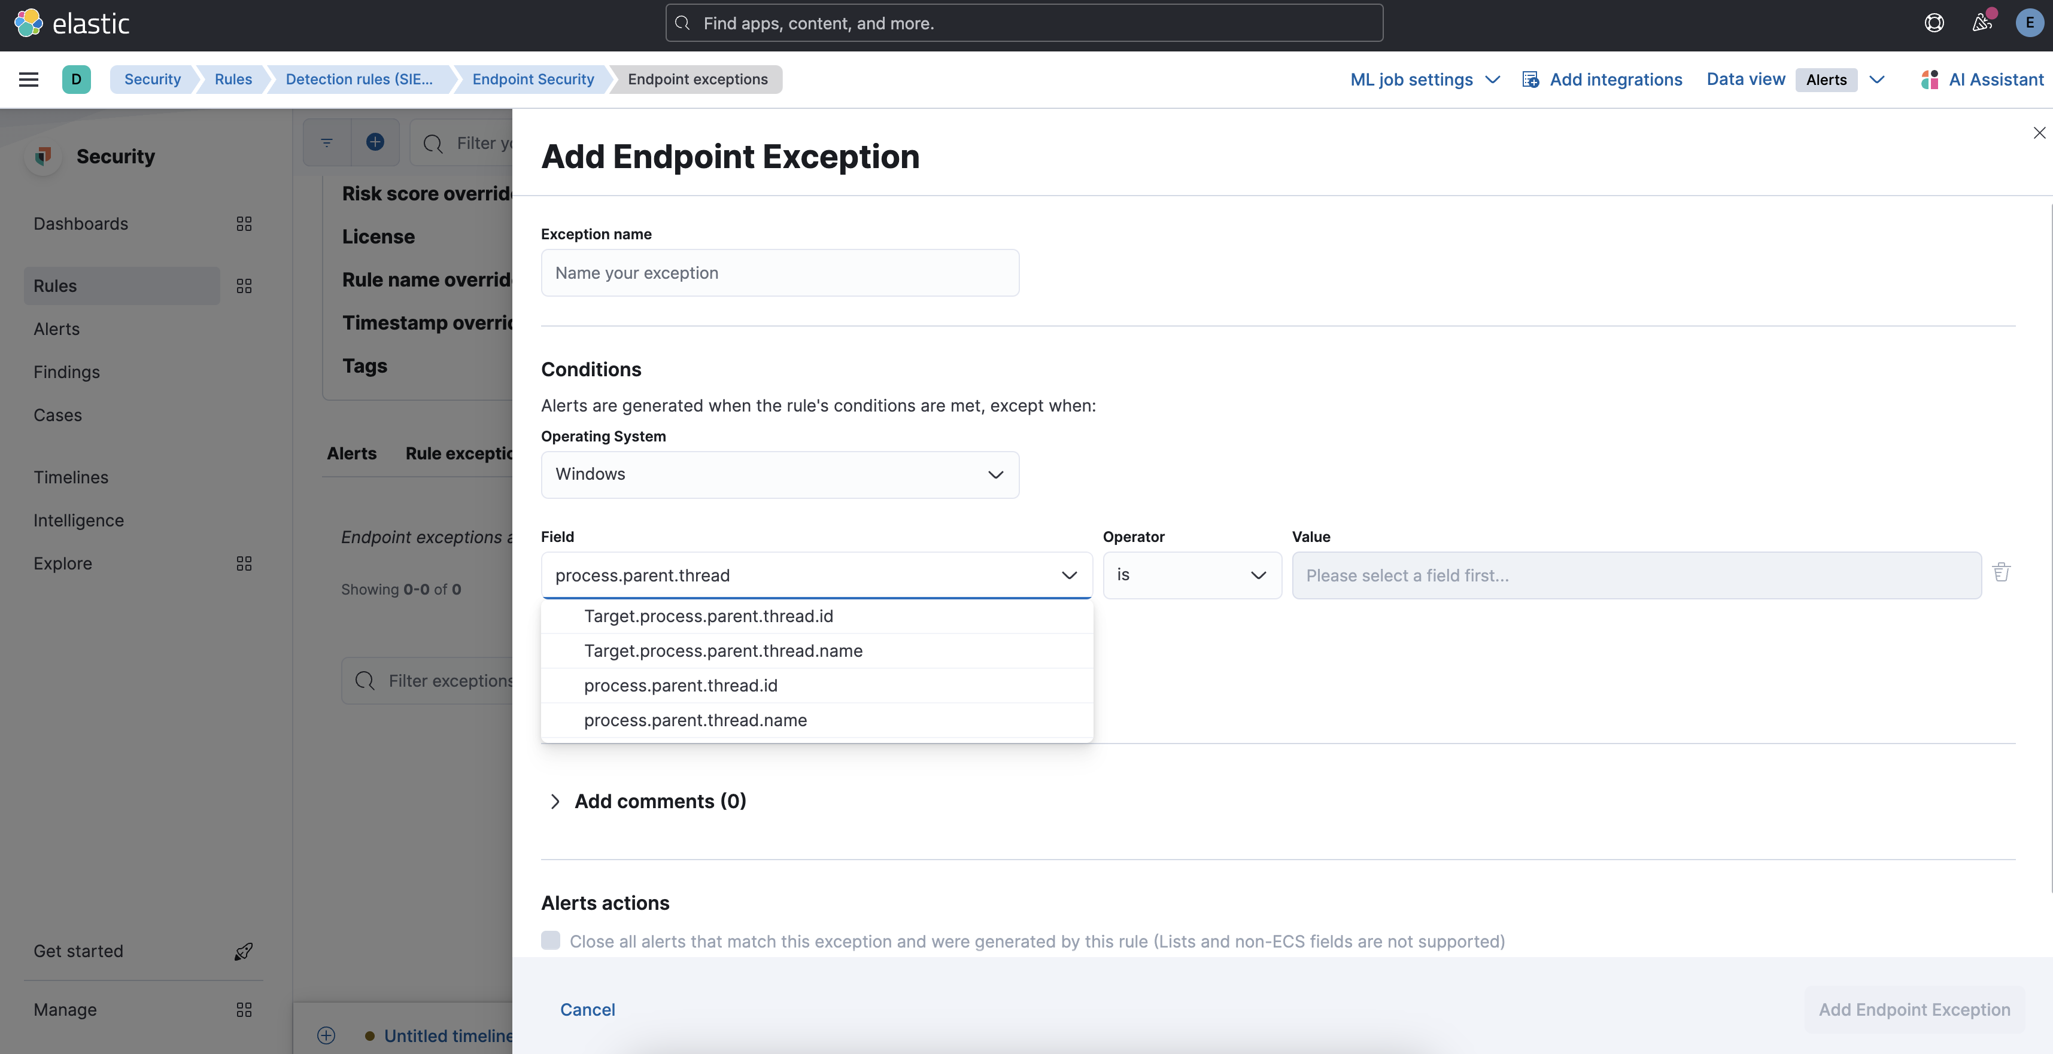Click the Add Endpoint Exception button
The width and height of the screenshot is (2053, 1054).
point(1914,1009)
